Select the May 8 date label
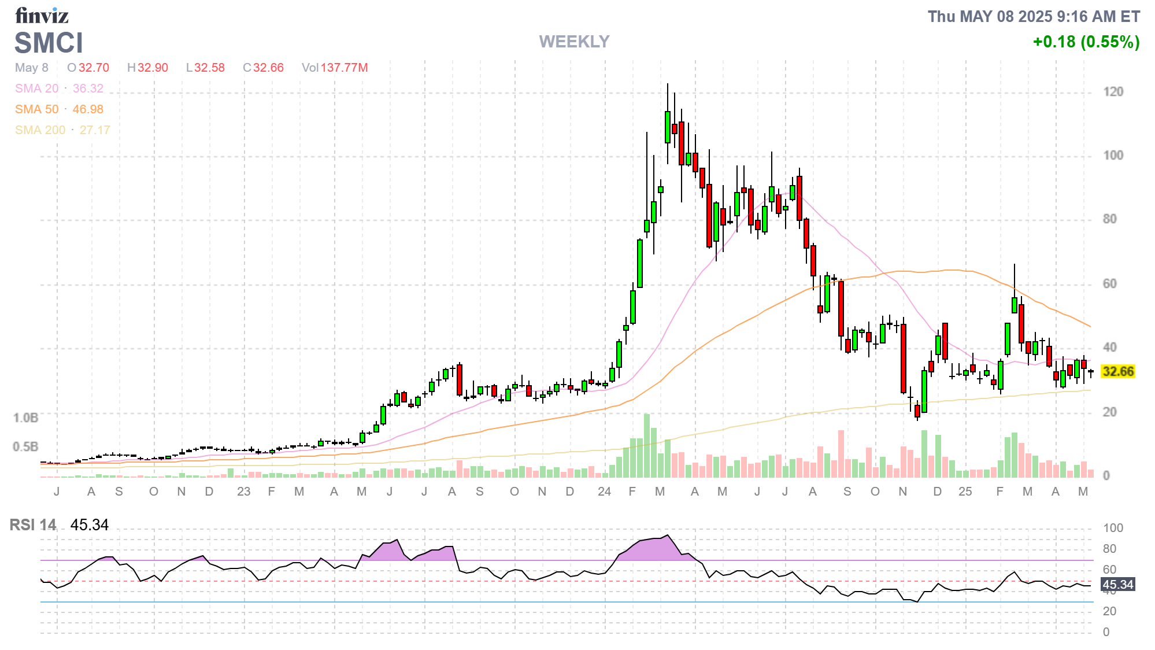The height and width of the screenshot is (650, 1155). click(32, 68)
